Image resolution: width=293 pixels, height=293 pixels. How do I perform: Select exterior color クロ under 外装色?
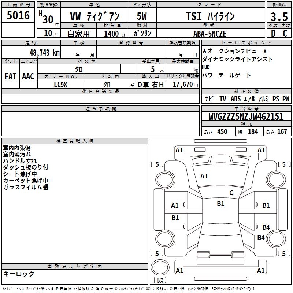pyautogui.click(x=79, y=69)
